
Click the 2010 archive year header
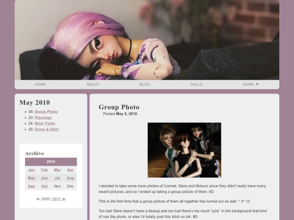pos(51,162)
